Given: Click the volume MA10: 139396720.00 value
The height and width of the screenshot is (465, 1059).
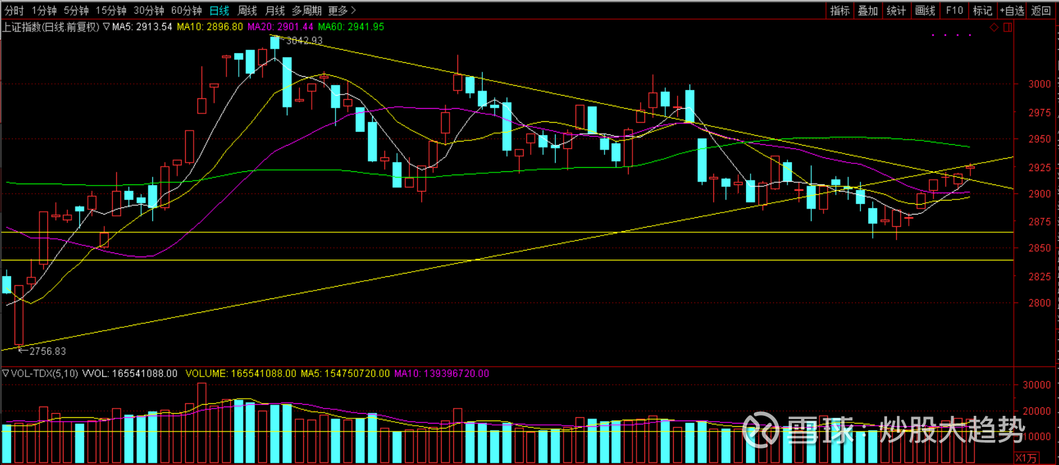Looking at the screenshot, I should pyautogui.click(x=442, y=373).
